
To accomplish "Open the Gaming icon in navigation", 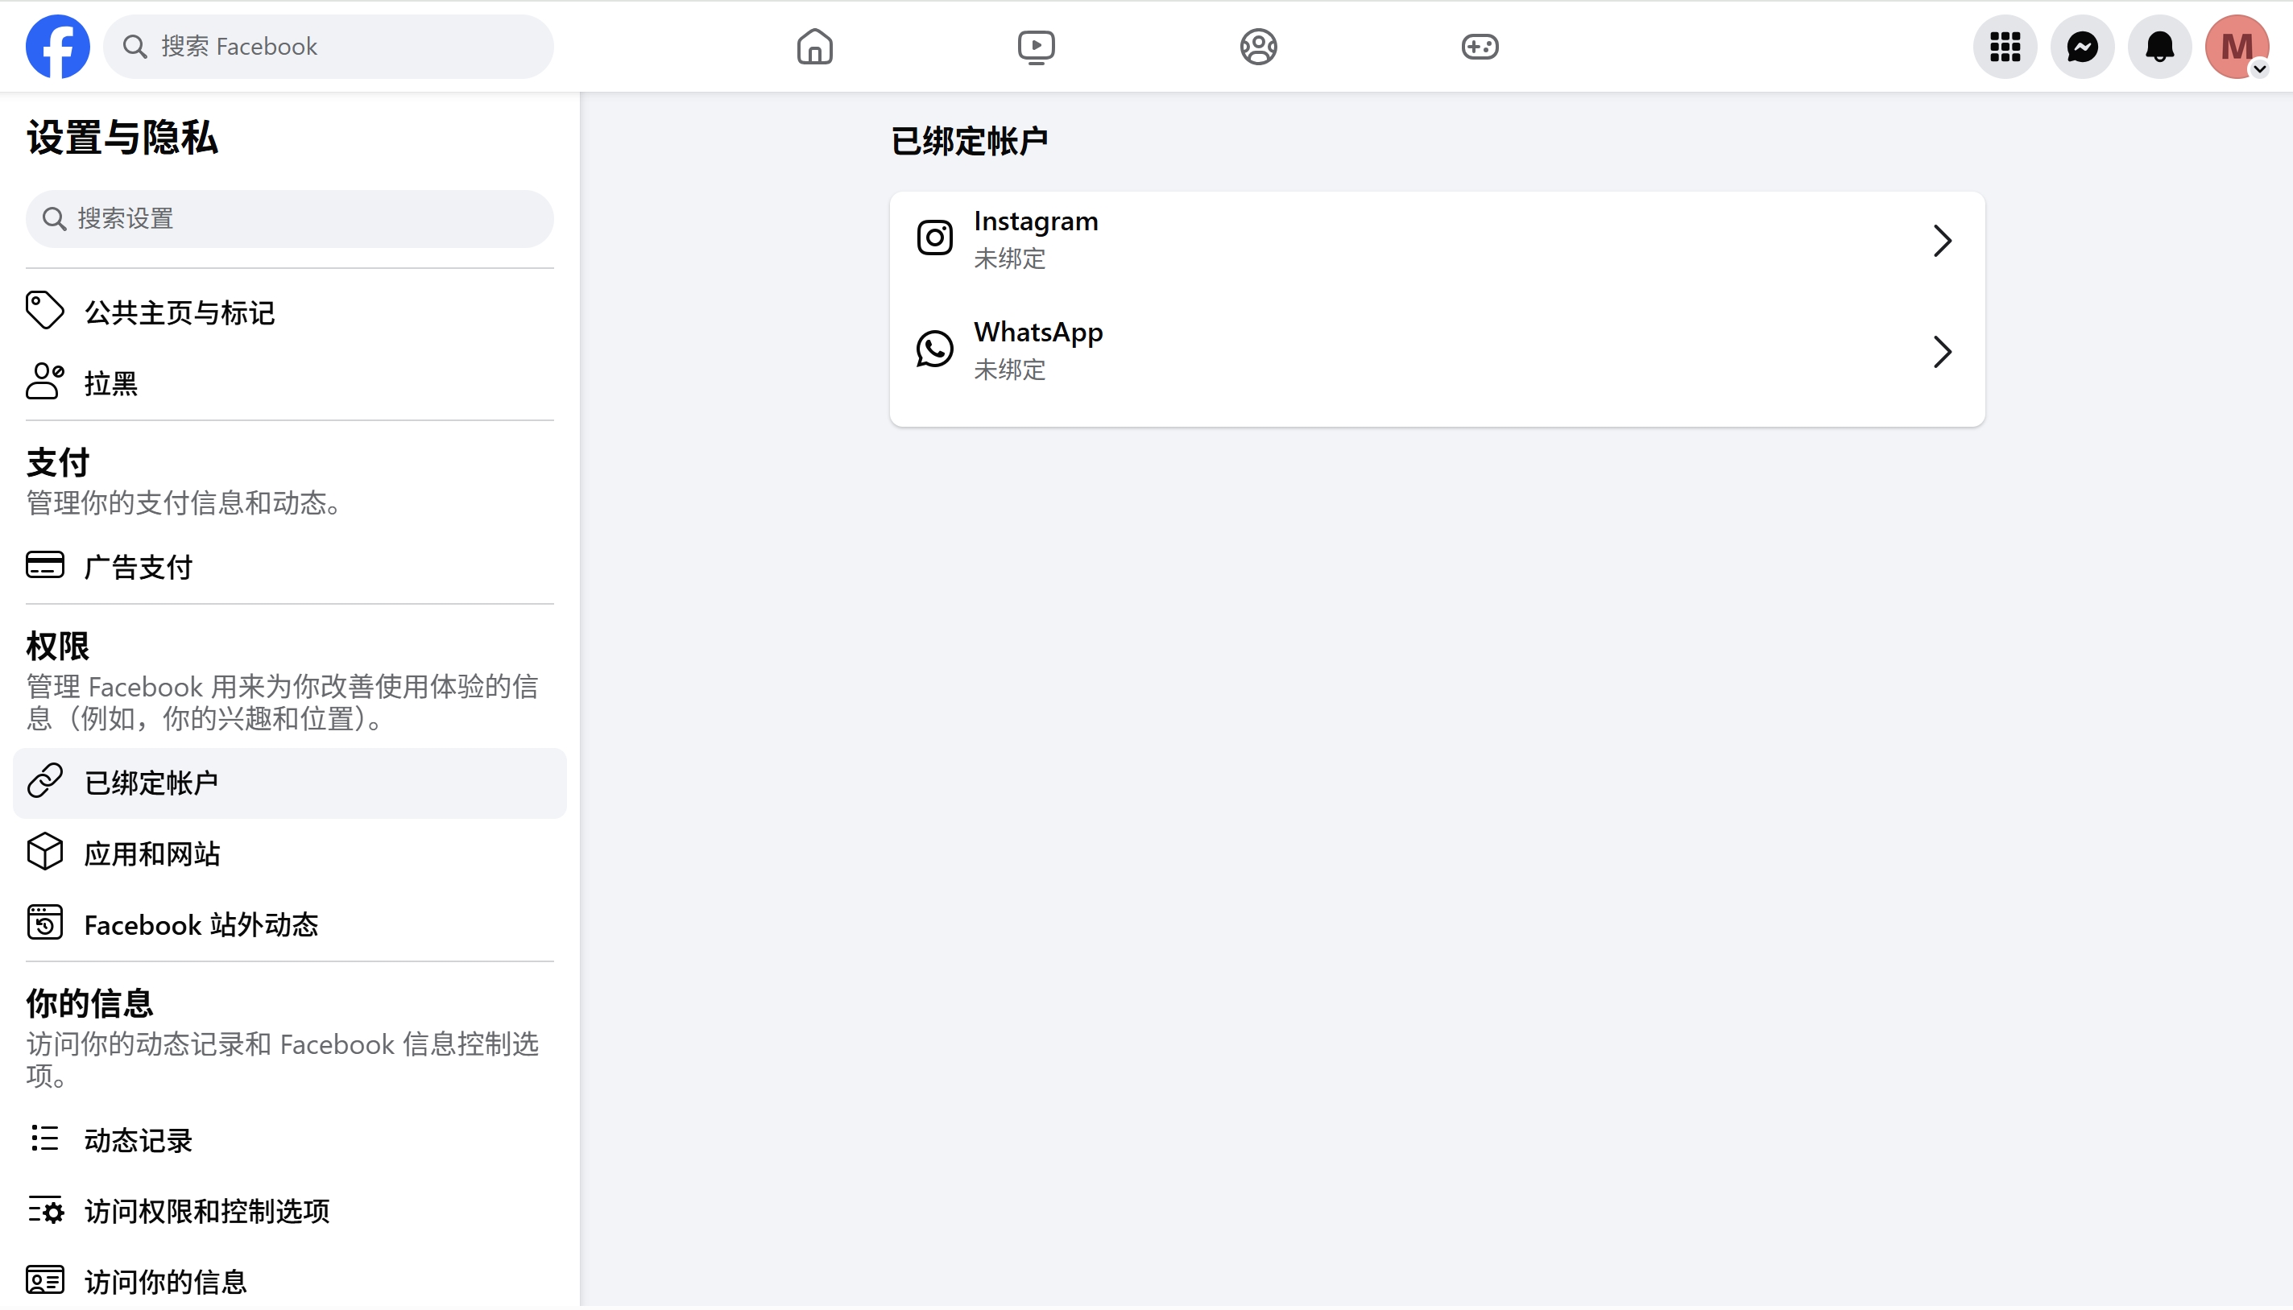I will (x=1479, y=46).
